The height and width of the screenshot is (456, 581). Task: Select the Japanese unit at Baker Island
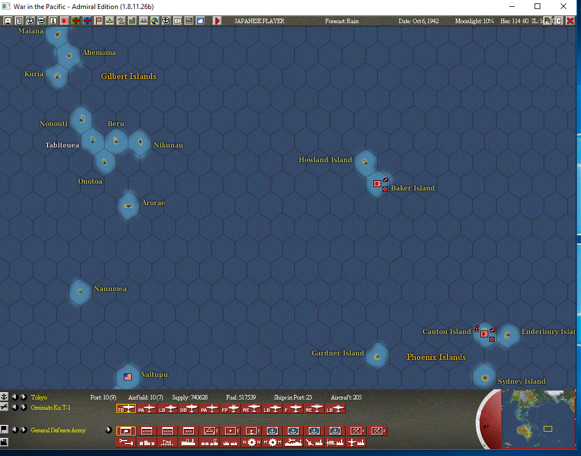[x=377, y=183]
